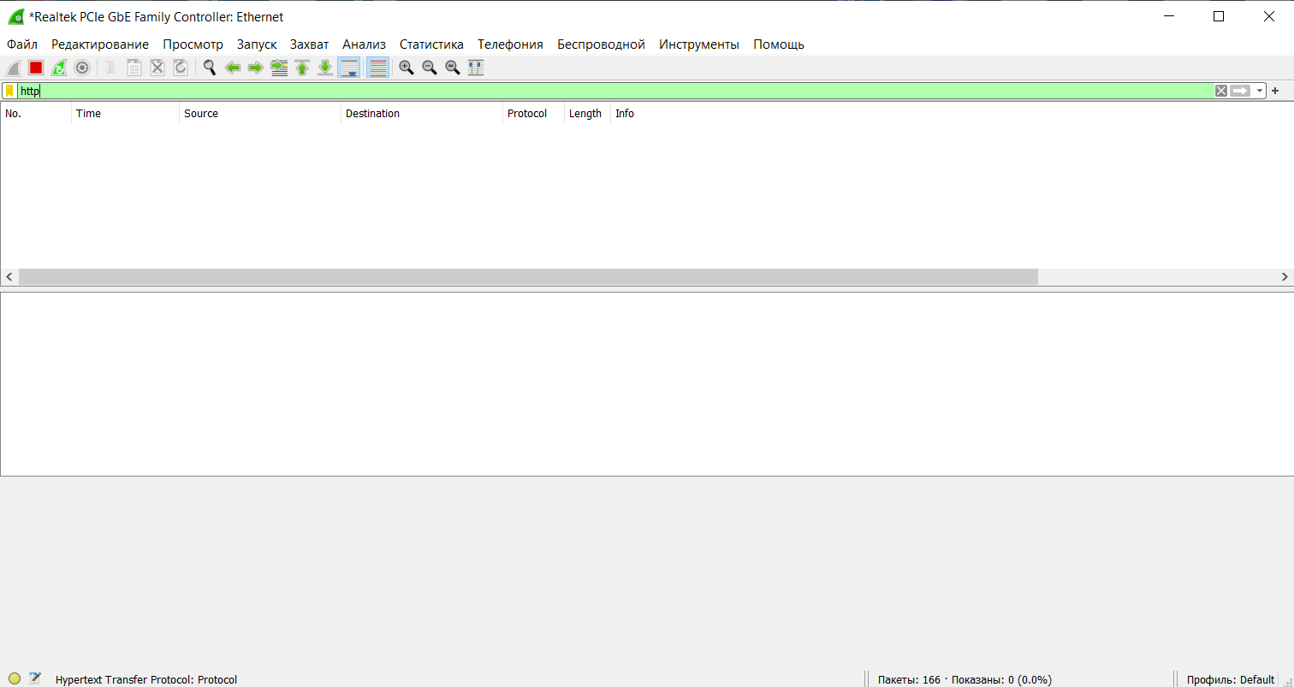This screenshot has height=687, width=1294.
Task: Open display filter bookmarks
Action: pyautogui.click(x=9, y=91)
